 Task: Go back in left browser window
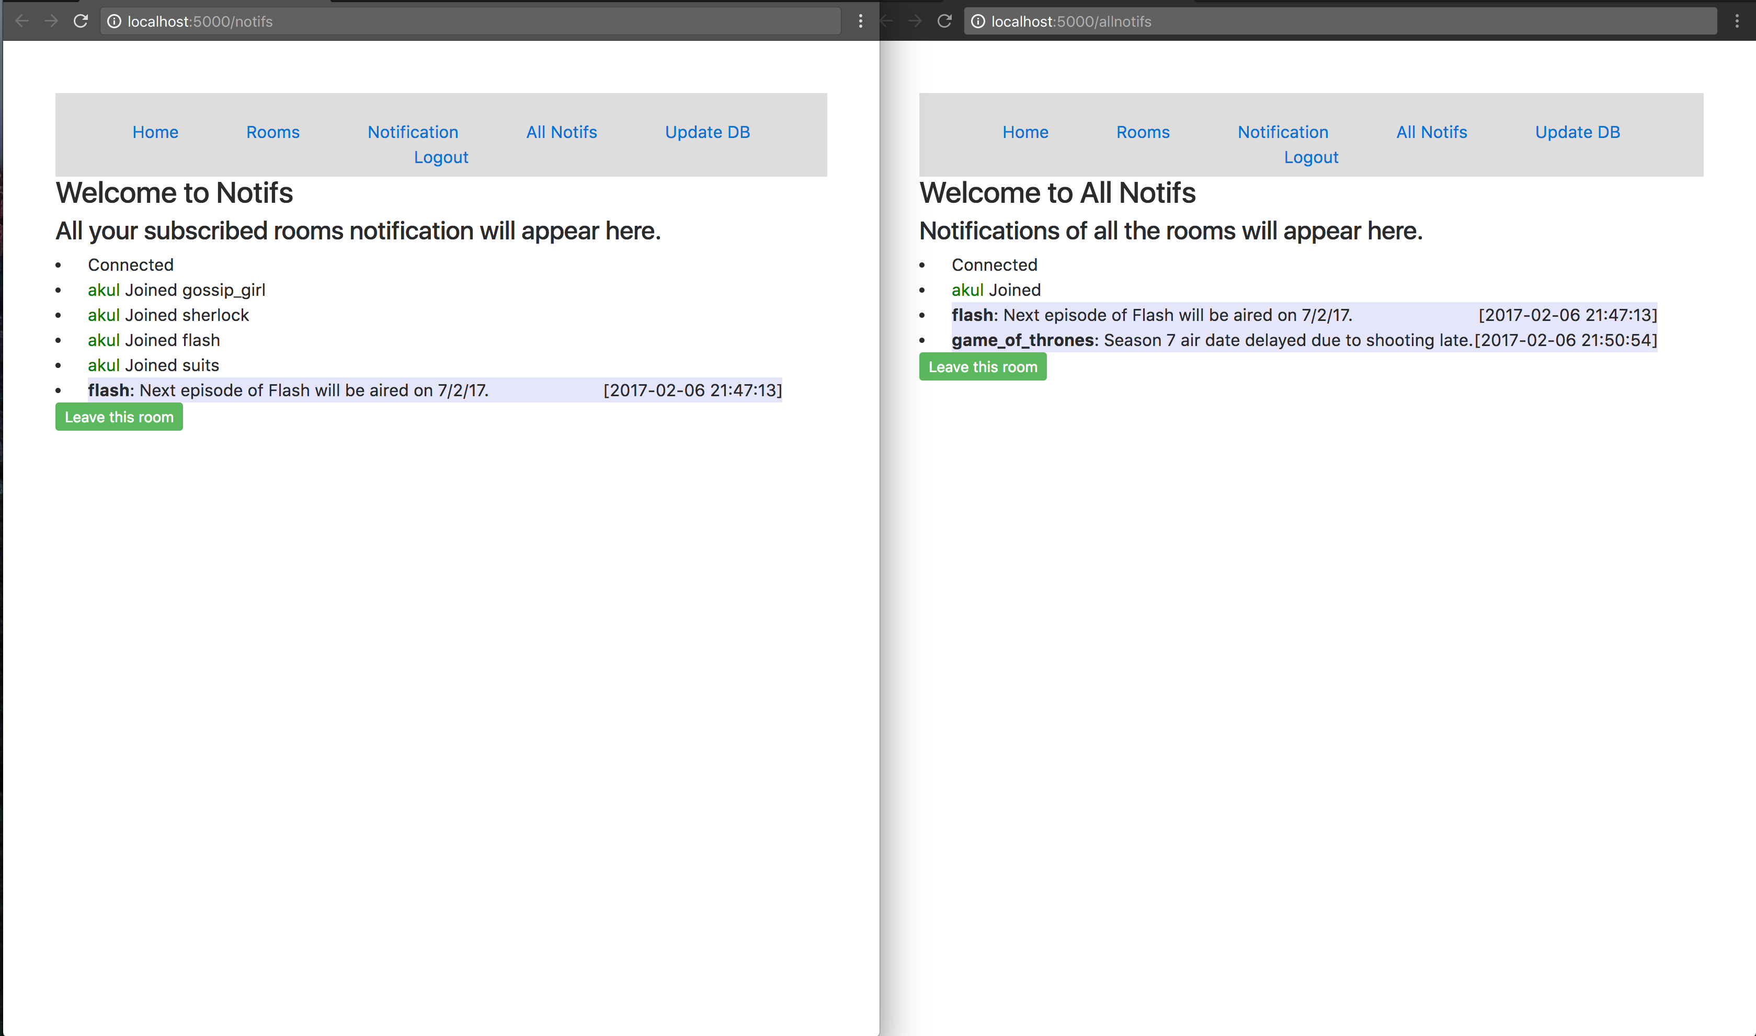coord(21,21)
